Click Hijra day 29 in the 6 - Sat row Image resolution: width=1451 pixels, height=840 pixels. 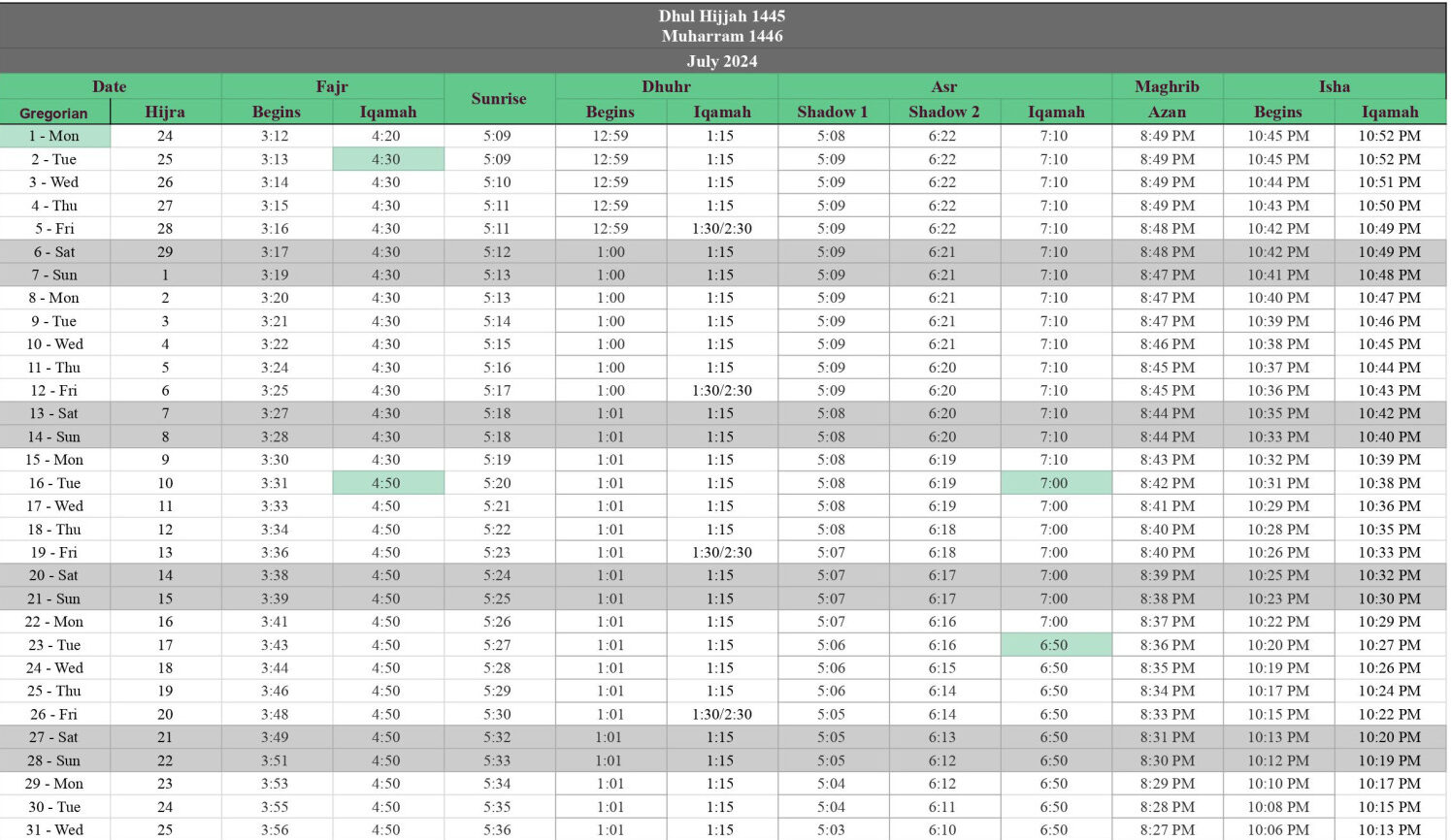[x=165, y=252]
